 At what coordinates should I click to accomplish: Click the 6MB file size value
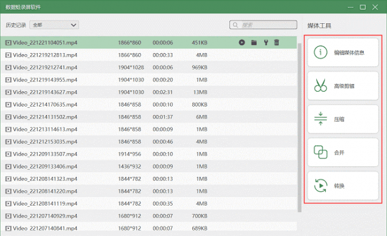click(x=202, y=117)
